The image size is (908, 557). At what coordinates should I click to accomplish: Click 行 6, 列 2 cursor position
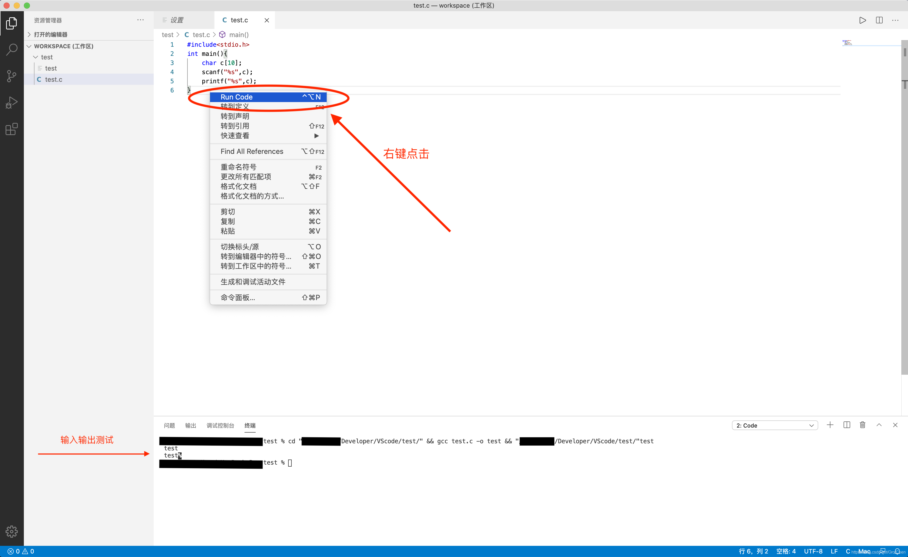(754, 551)
